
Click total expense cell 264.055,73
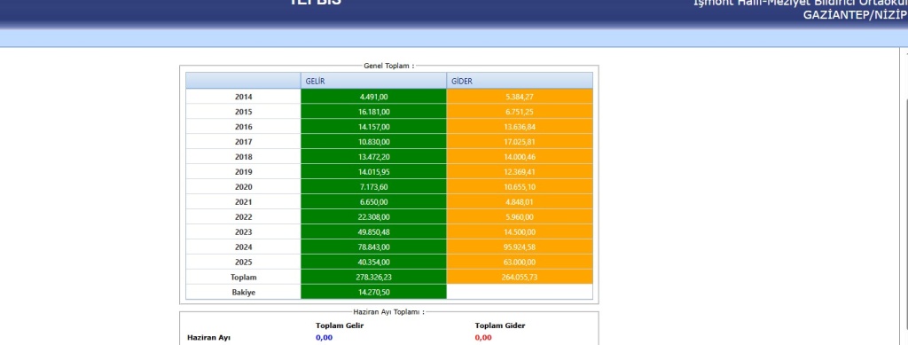(520, 278)
